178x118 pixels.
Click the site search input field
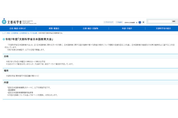[160, 22]
